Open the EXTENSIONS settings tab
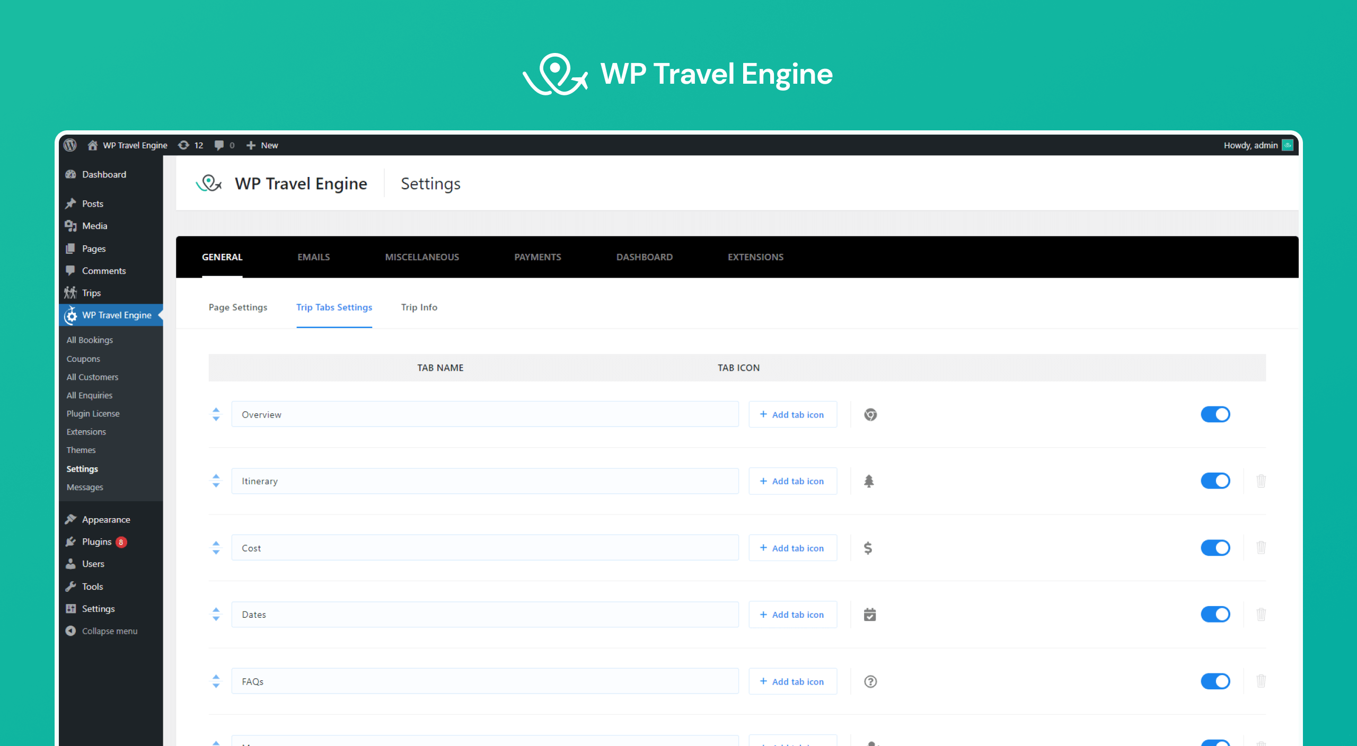 point(755,257)
